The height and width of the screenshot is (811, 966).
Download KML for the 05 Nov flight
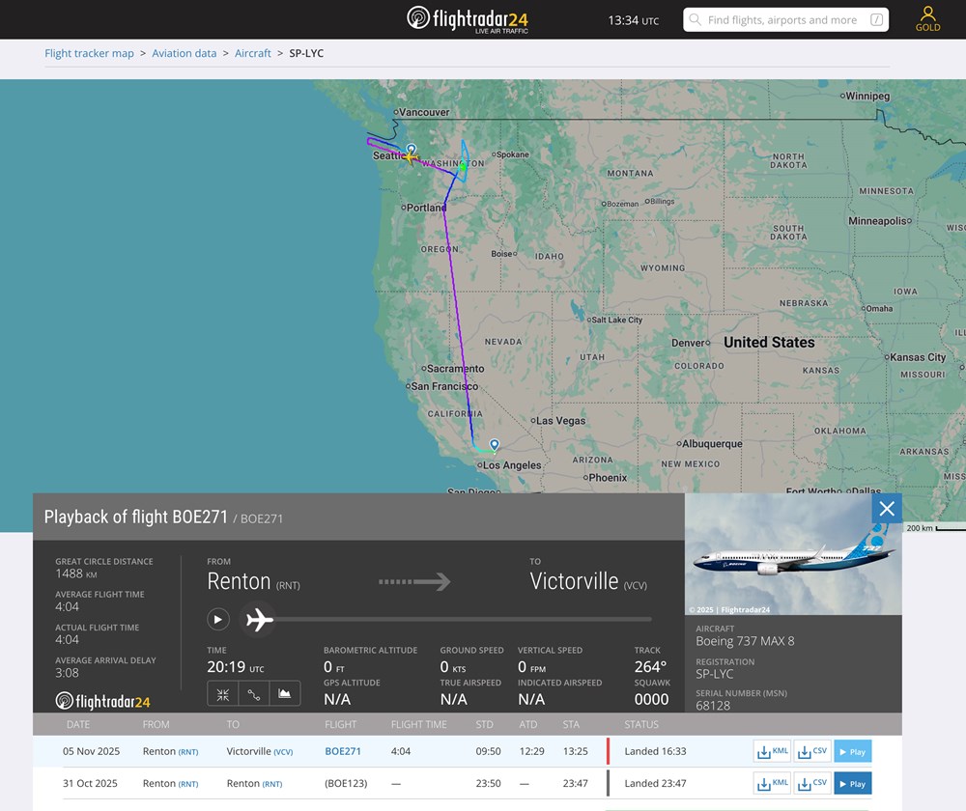pyautogui.click(x=773, y=751)
